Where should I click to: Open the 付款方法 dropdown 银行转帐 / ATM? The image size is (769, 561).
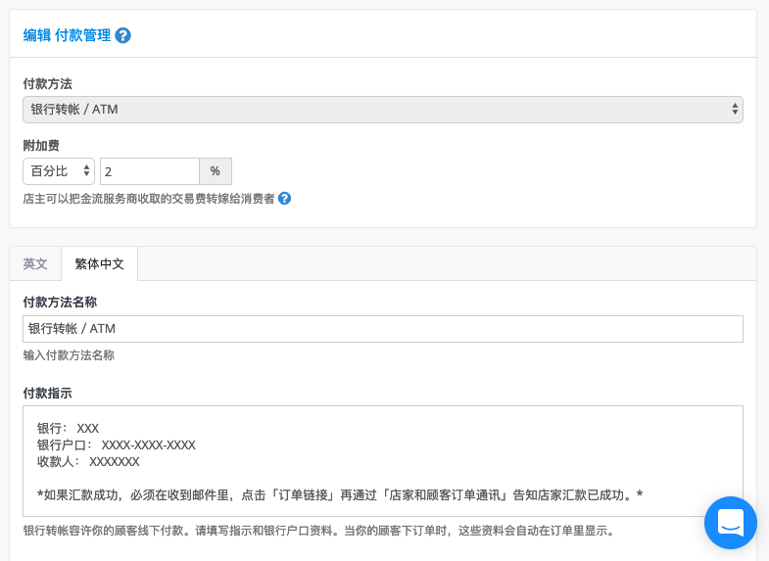(382, 110)
